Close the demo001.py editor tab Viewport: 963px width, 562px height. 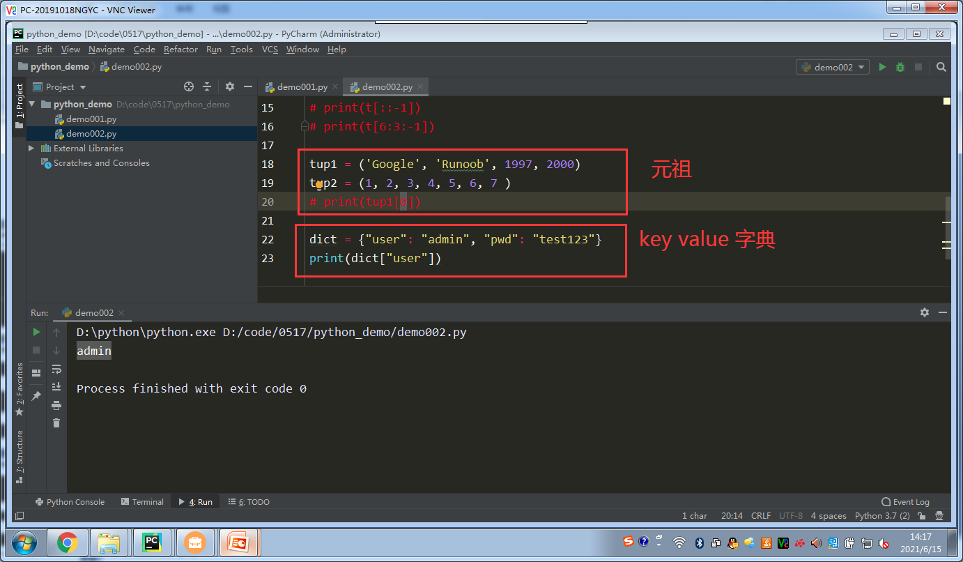point(335,87)
